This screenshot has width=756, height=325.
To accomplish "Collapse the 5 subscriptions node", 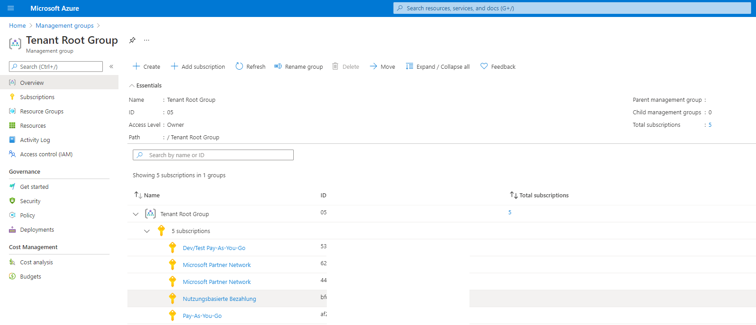I will pos(147,231).
